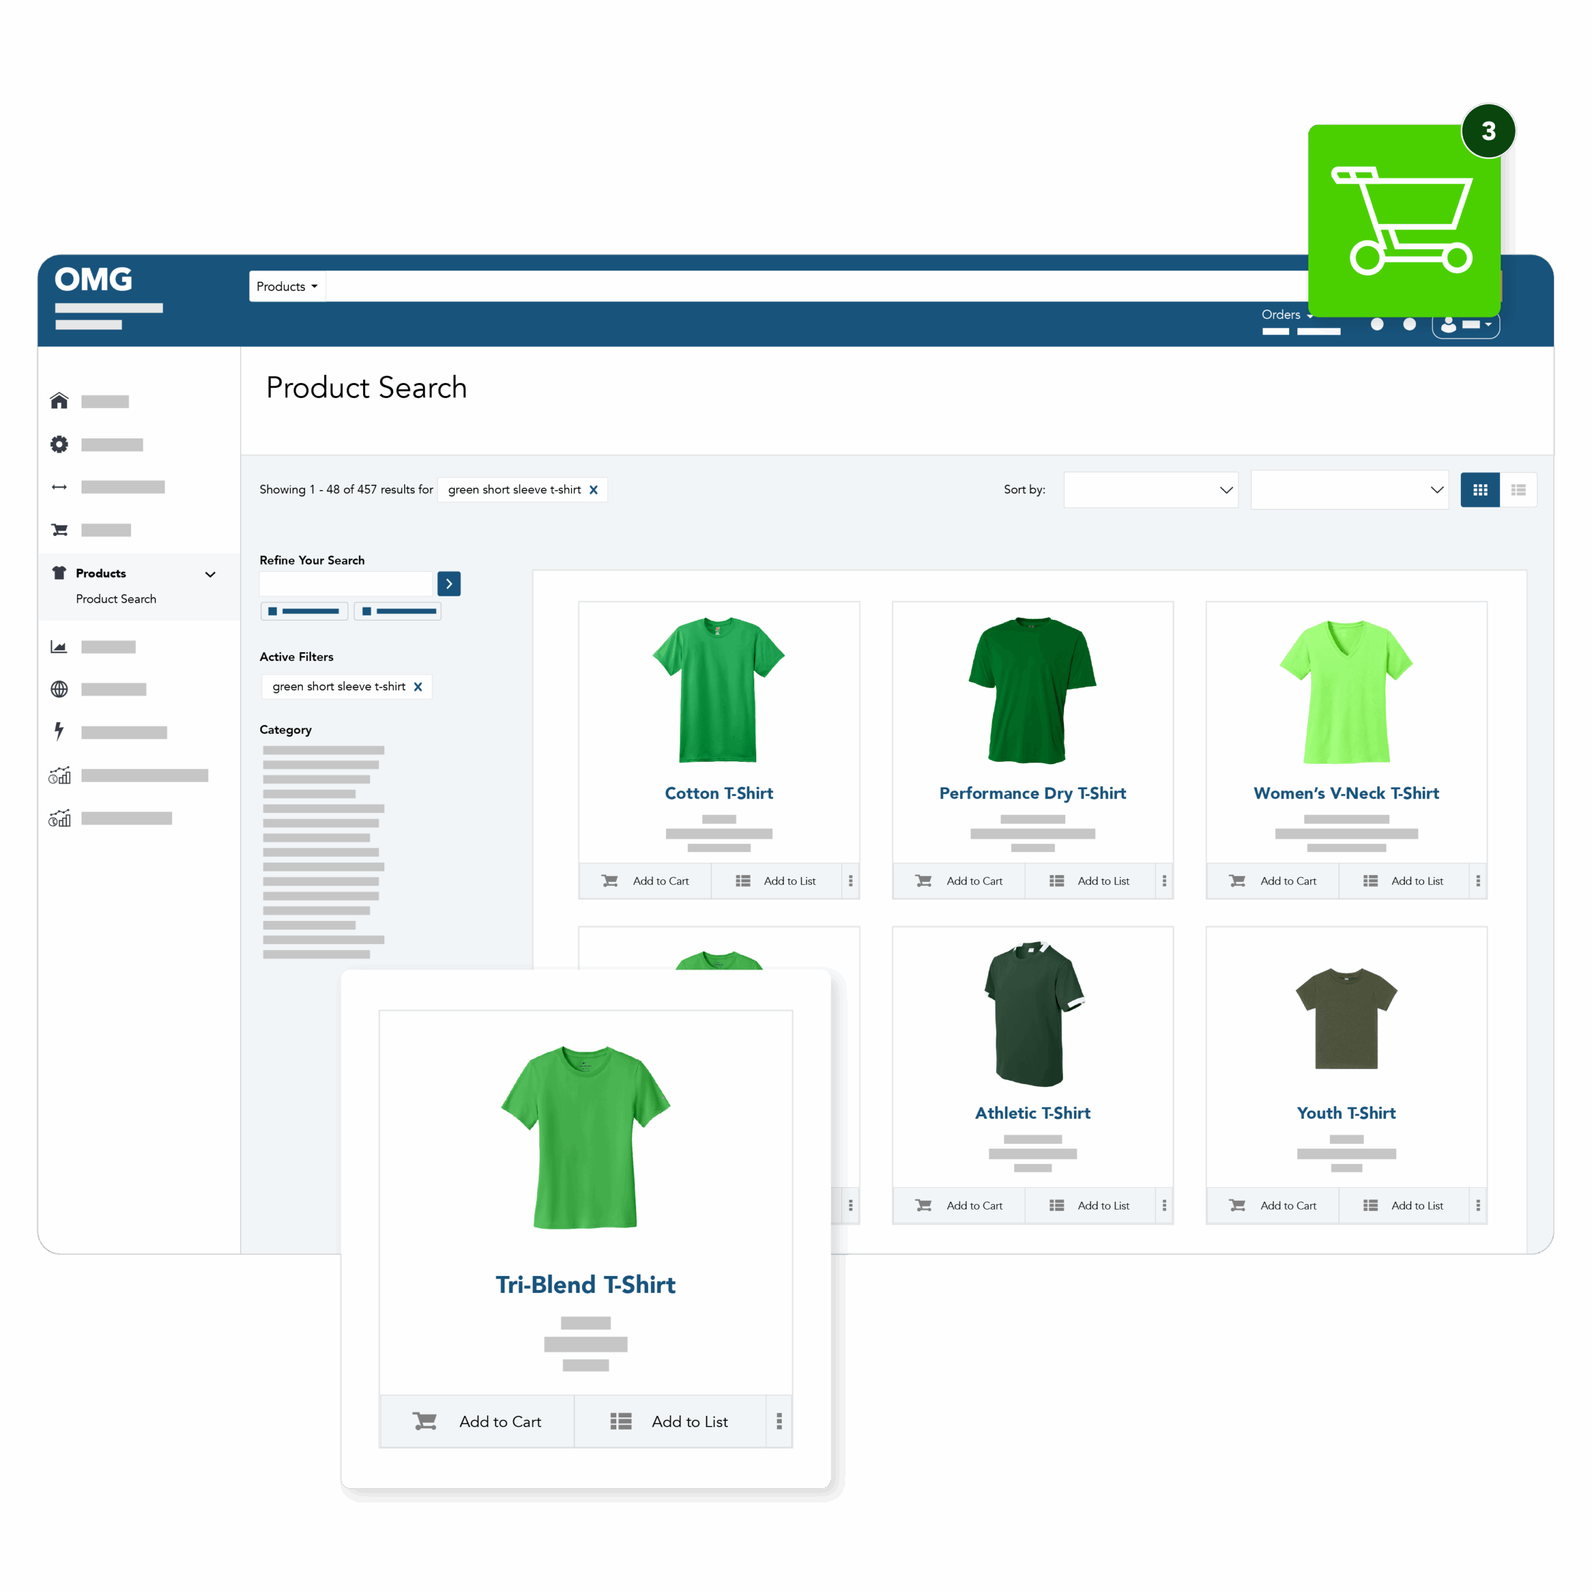Add Women's V-Neck T-Shirt to list

tap(1404, 881)
